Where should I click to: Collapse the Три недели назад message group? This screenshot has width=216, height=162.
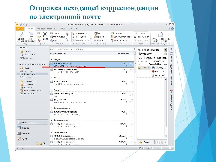pos(52,132)
